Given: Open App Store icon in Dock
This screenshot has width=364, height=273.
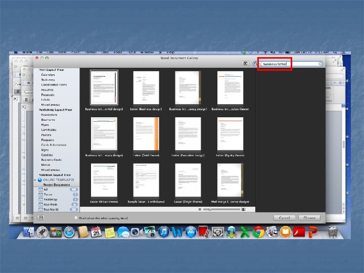Looking at the screenshot, I should 191,232.
